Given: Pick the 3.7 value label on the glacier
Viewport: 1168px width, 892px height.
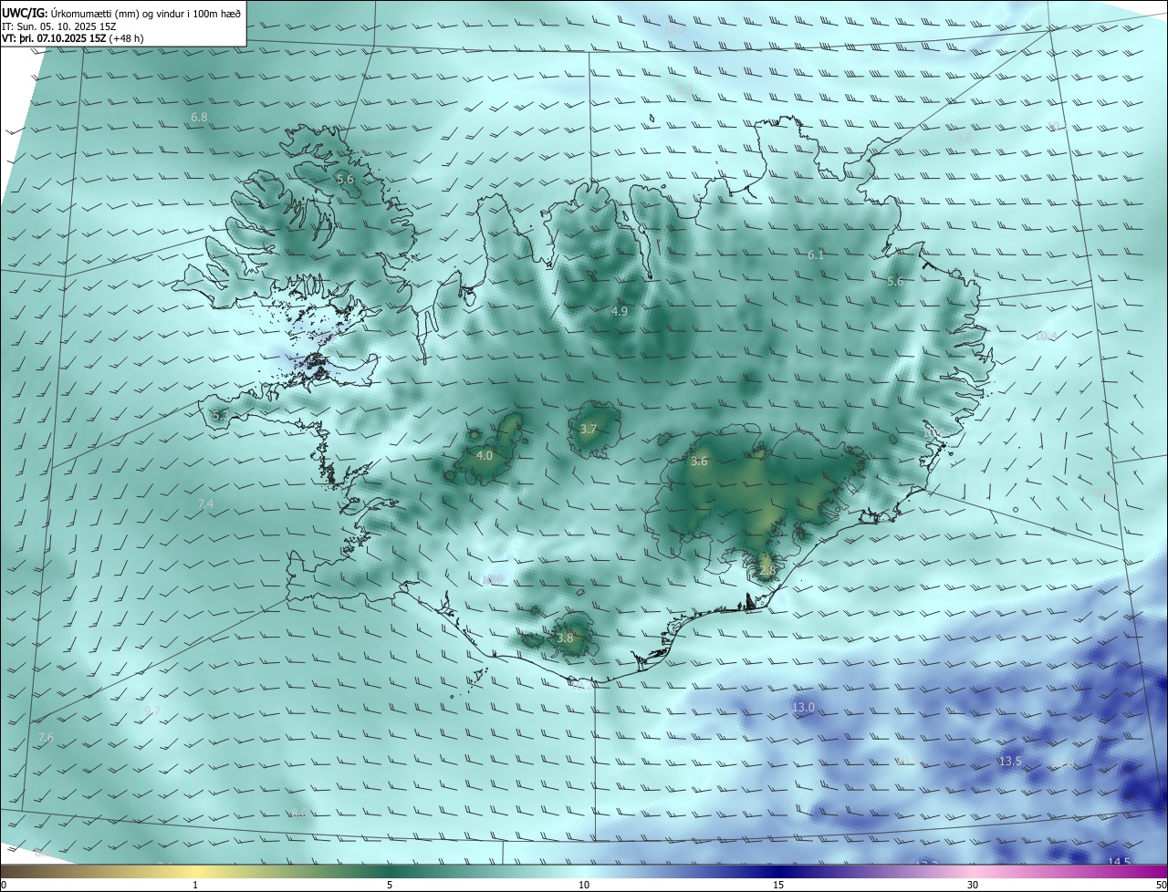Looking at the screenshot, I should pos(589,429).
